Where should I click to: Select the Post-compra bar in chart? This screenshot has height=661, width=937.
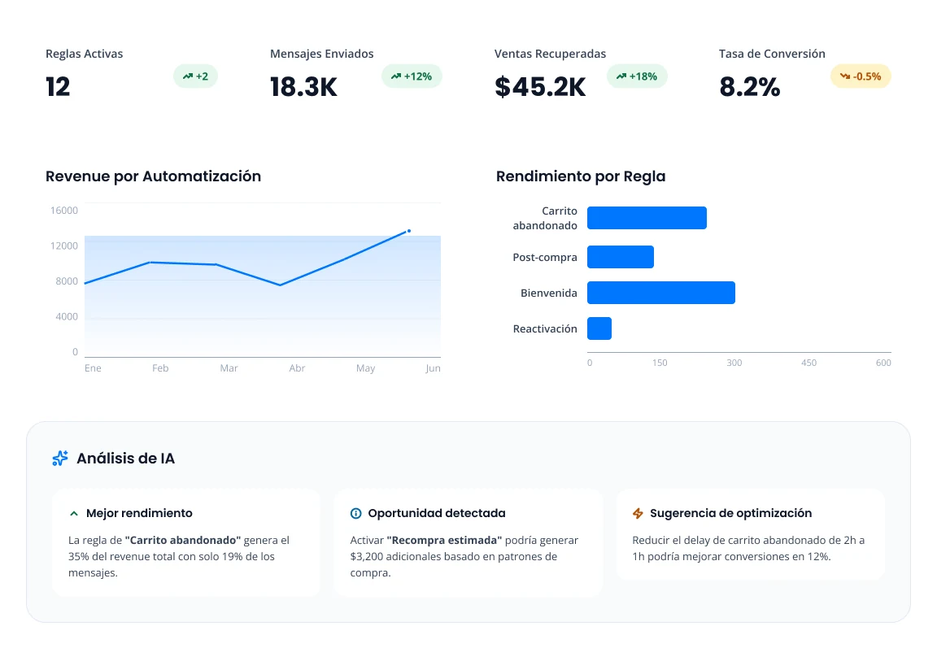tap(621, 257)
